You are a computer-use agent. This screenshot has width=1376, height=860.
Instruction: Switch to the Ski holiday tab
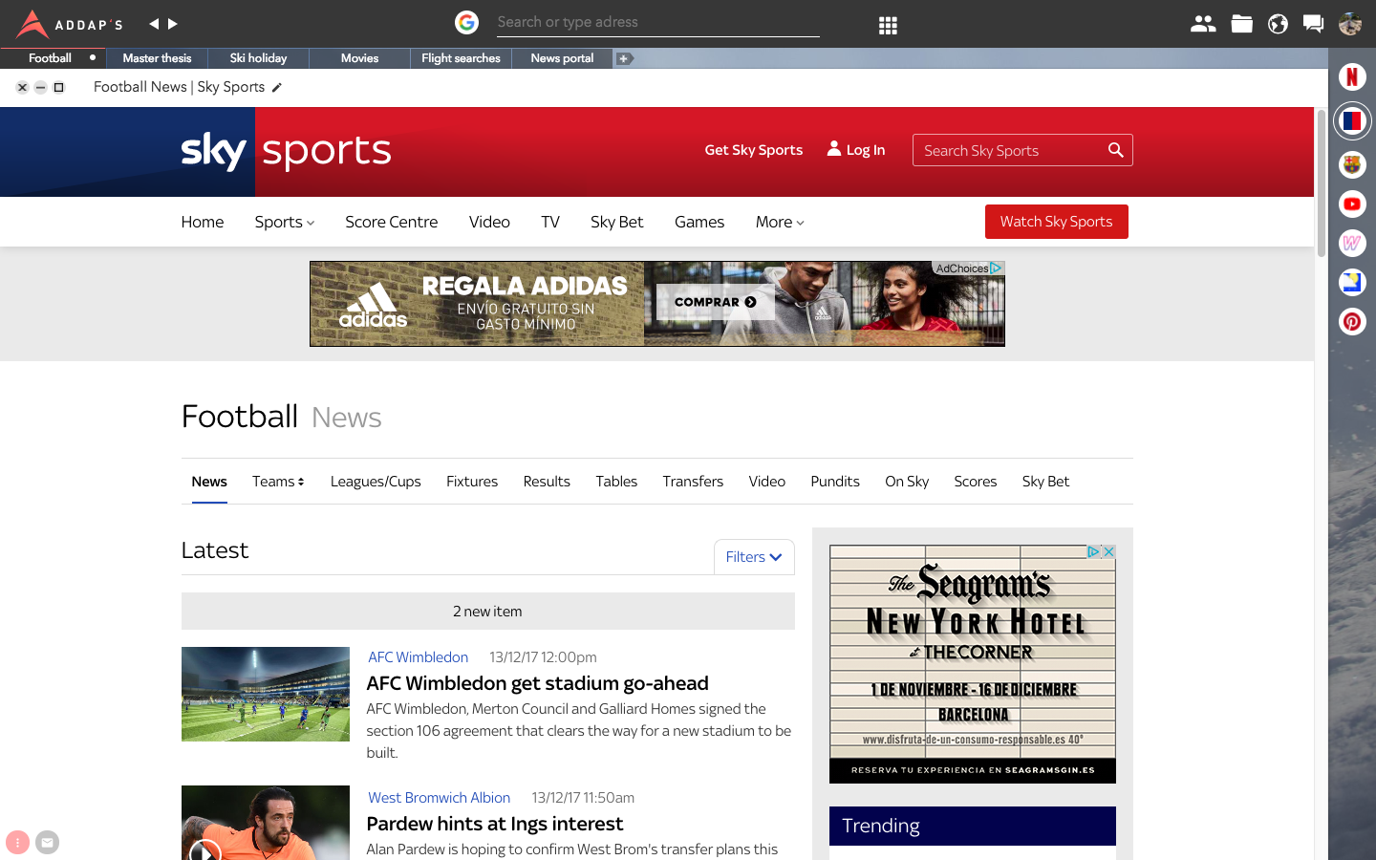pos(258,58)
